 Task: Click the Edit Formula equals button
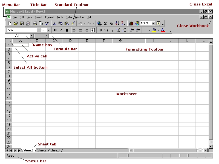pos(47,36)
